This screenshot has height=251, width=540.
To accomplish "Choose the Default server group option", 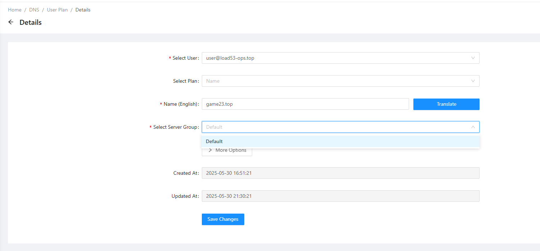I will [x=214, y=141].
